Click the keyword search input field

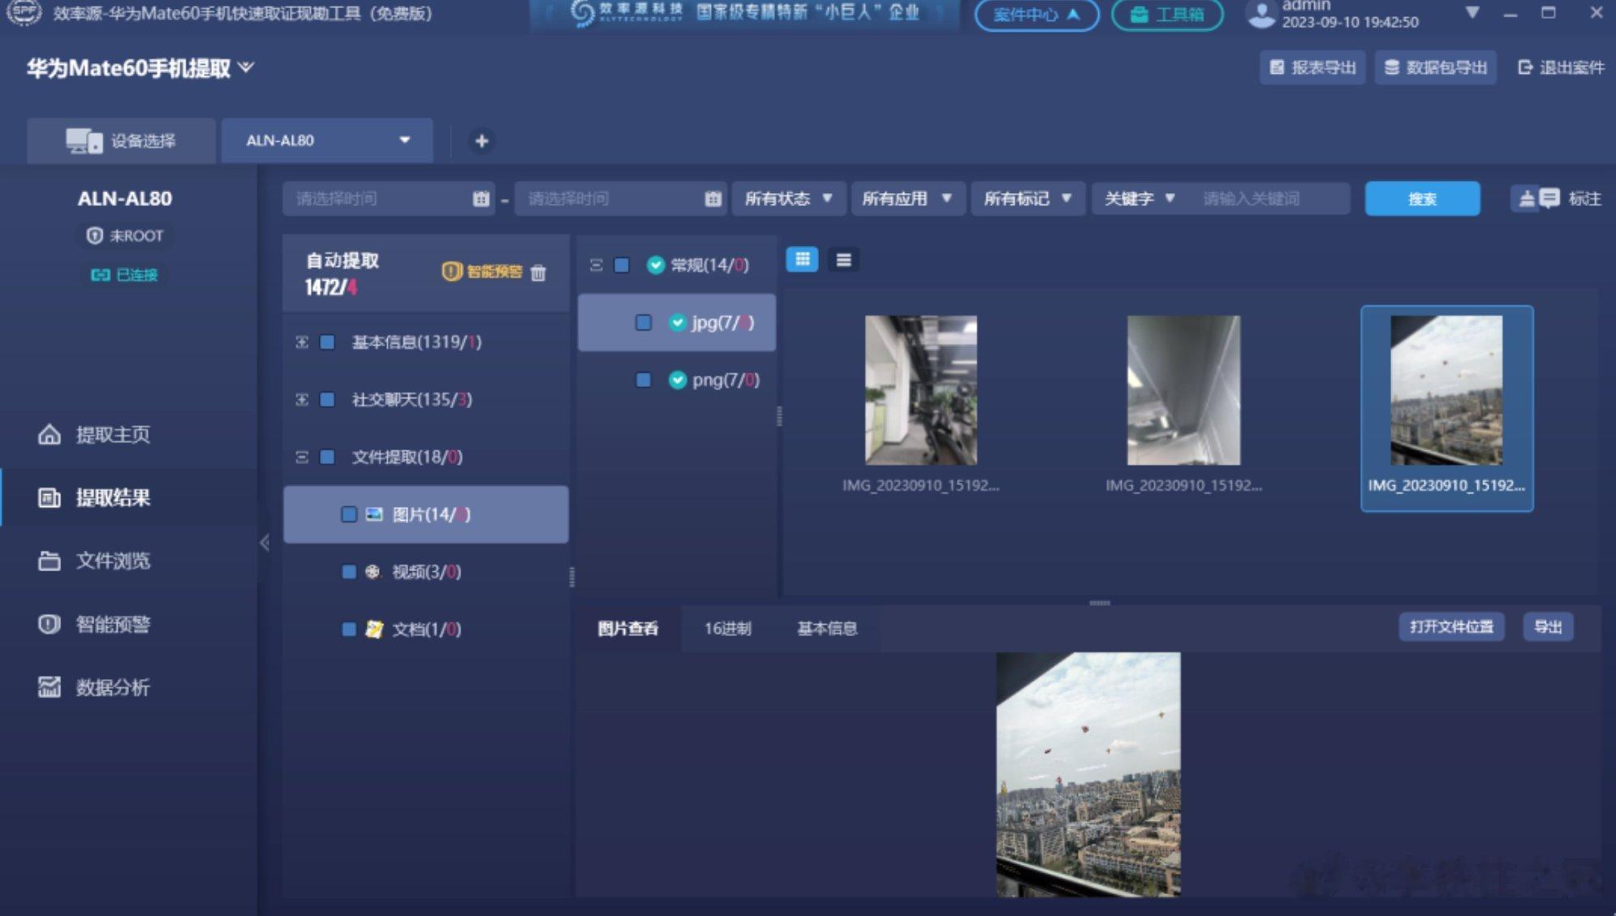pyautogui.click(x=1270, y=199)
